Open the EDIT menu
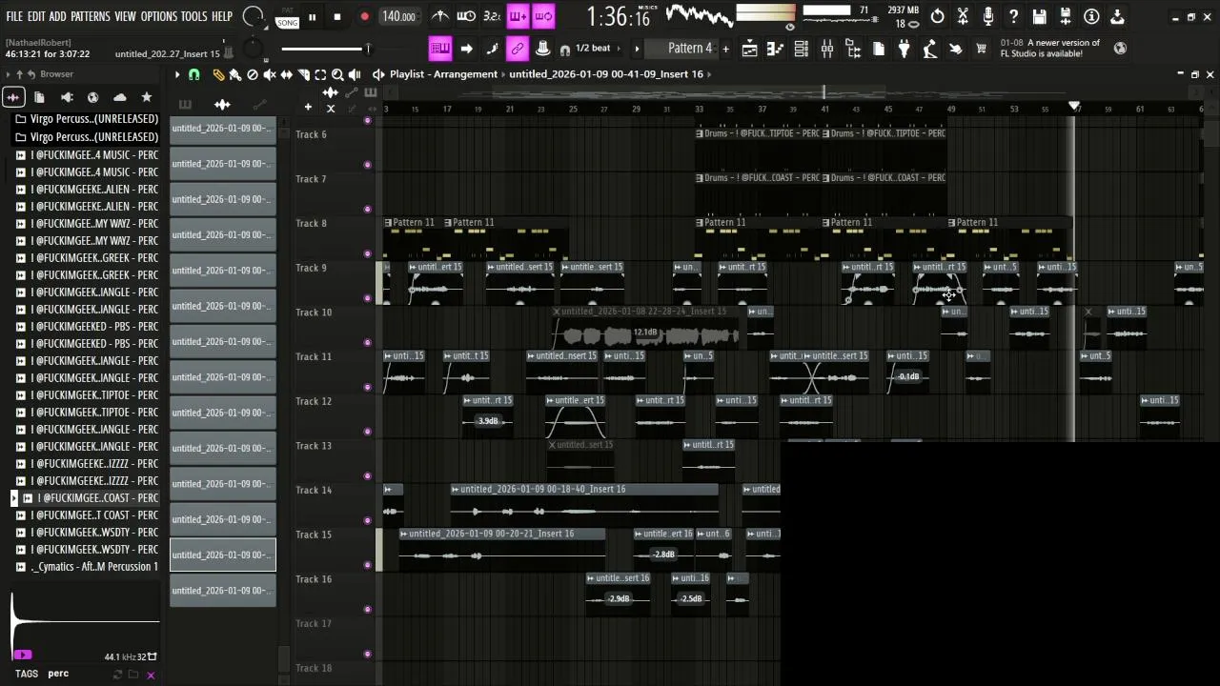This screenshot has height=686, width=1220. tap(36, 16)
